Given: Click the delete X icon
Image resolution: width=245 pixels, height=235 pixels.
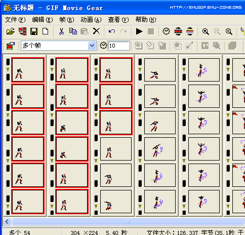Looking at the screenshot, I should 96,31.
